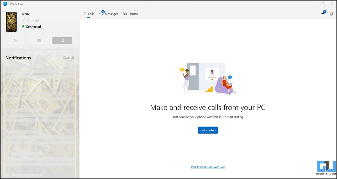Click the Get started button
This screenshot has height=179, width=337.
208,130
